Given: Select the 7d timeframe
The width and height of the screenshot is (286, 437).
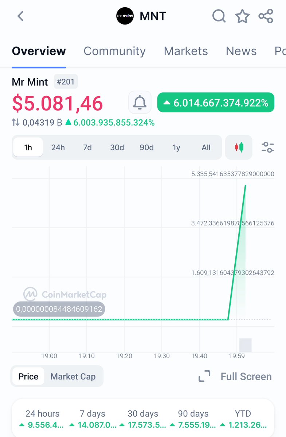Looking at the screenshot, I should point(87,147).
